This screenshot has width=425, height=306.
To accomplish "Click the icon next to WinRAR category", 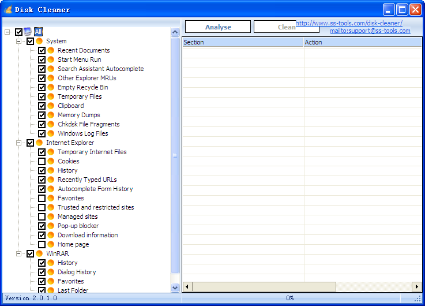I will click(39, 253).
